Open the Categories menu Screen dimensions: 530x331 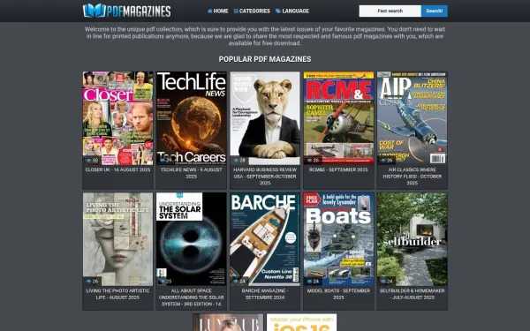point(252,11)
